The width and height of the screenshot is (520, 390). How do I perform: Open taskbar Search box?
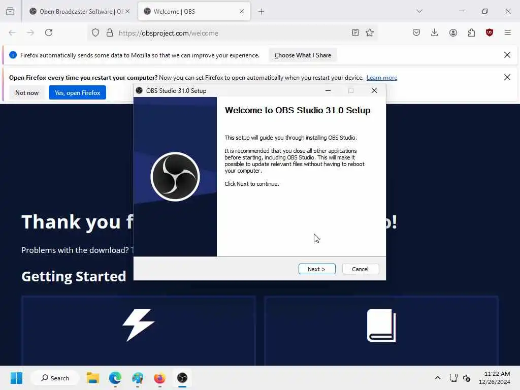[55, 378]
